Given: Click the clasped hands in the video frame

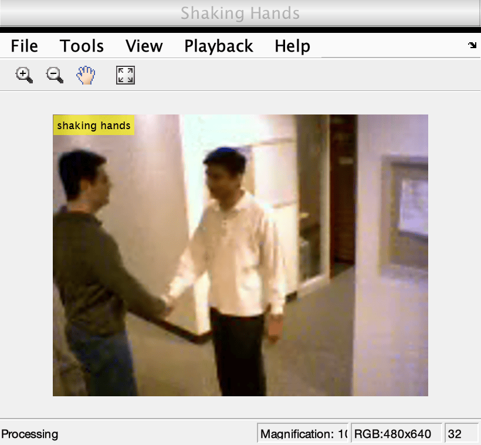Looking at the screenshot, I should coord(168,306).
